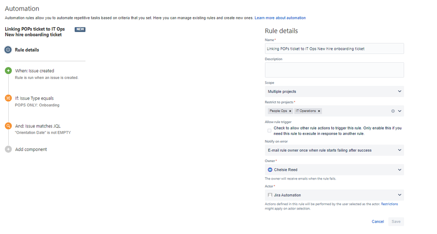Screen dimensions: 437x234
Task: Click the Rule details panel heading
Action: (x=281, y=31)
